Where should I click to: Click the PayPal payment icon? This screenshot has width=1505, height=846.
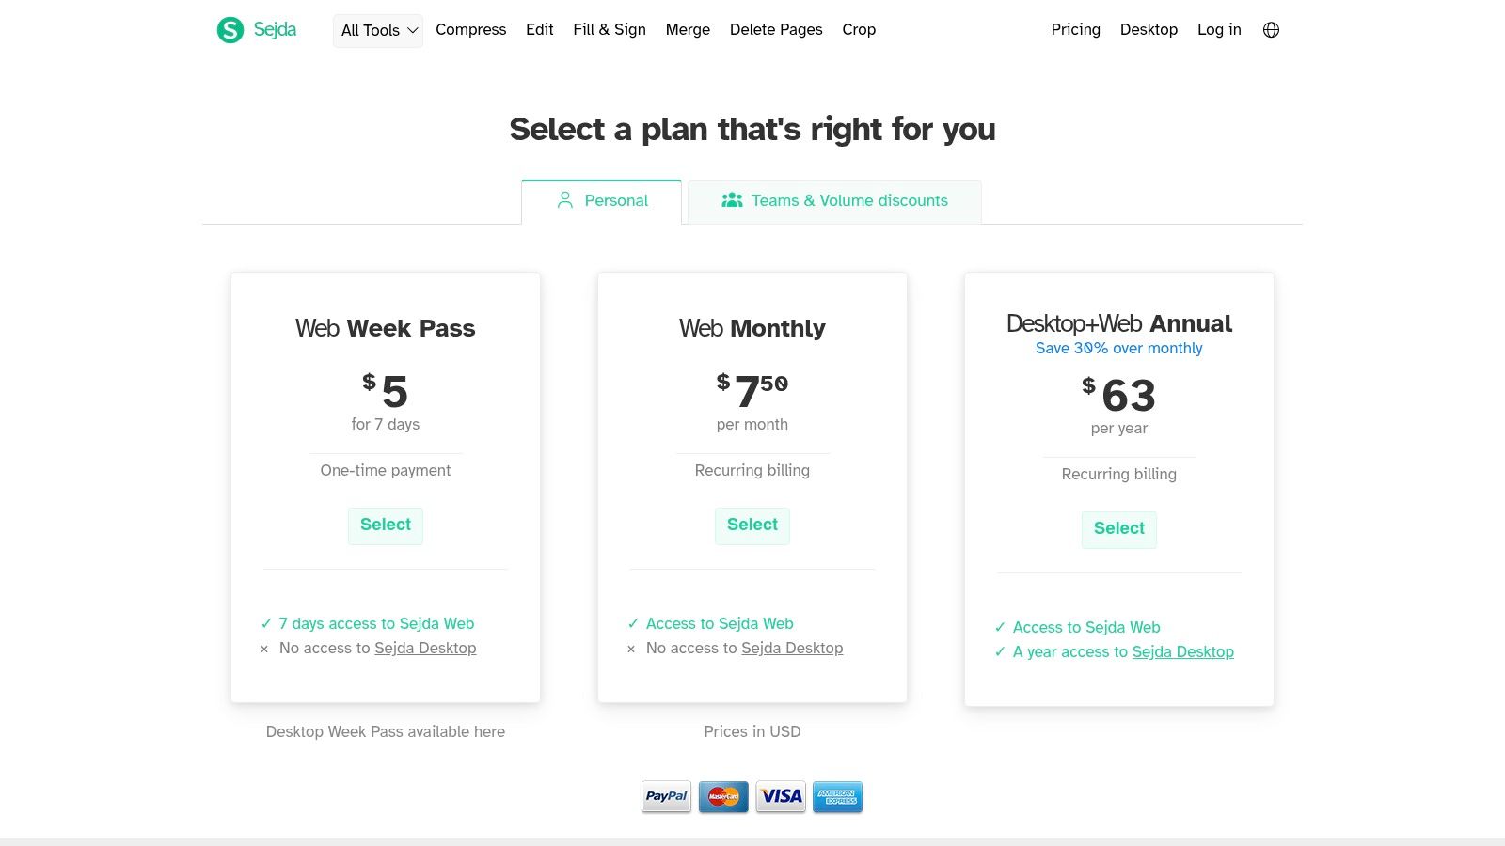tap(666, 796)
